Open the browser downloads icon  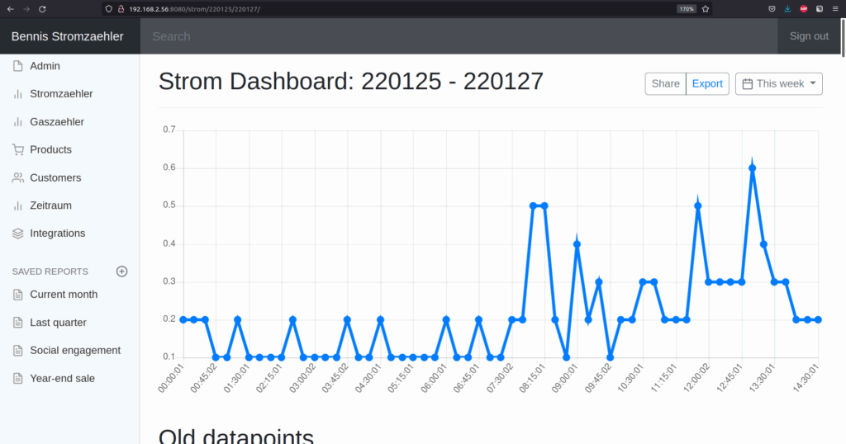coord(787,8)
